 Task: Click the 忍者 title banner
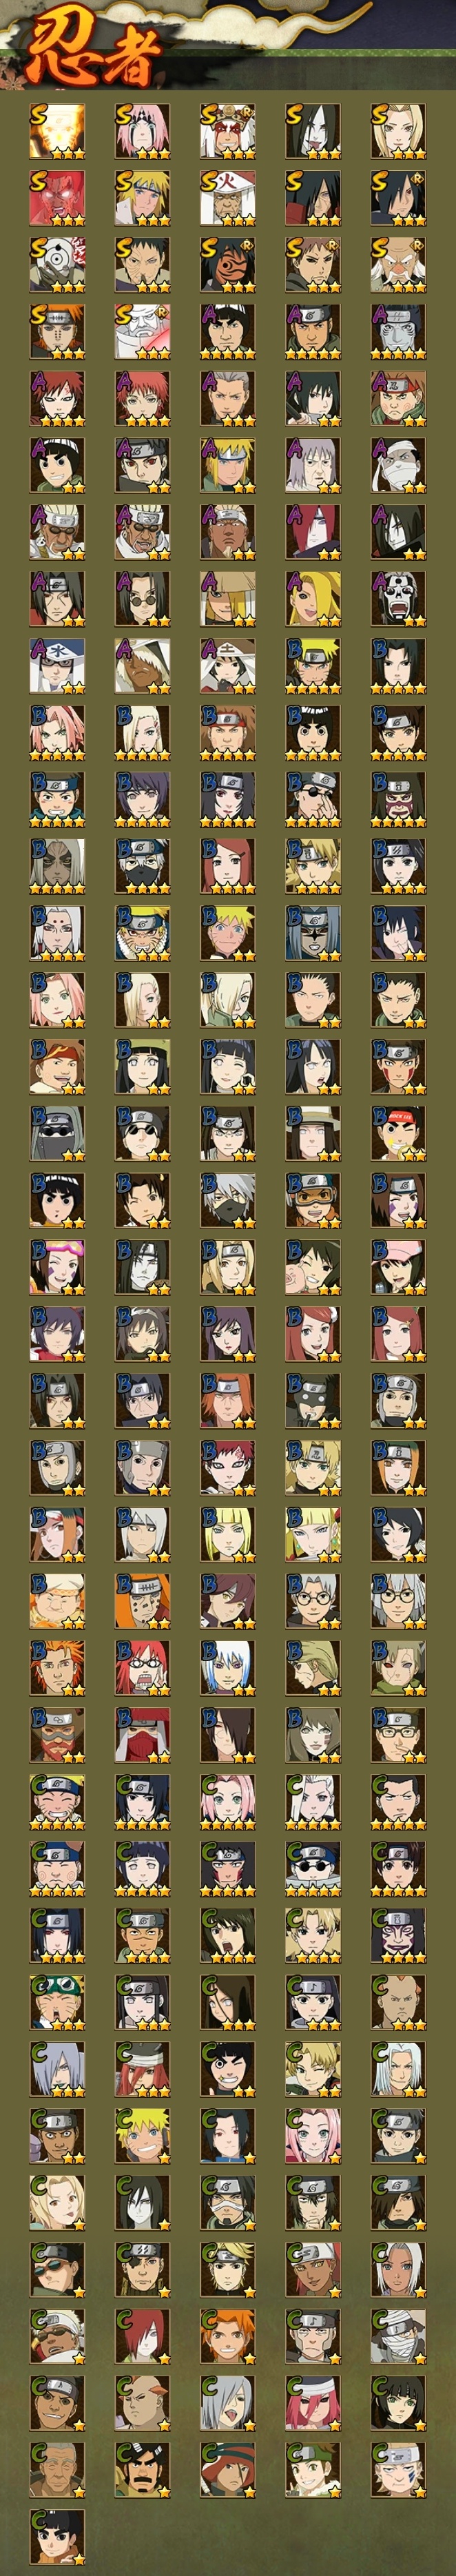(x=90, y=48)
